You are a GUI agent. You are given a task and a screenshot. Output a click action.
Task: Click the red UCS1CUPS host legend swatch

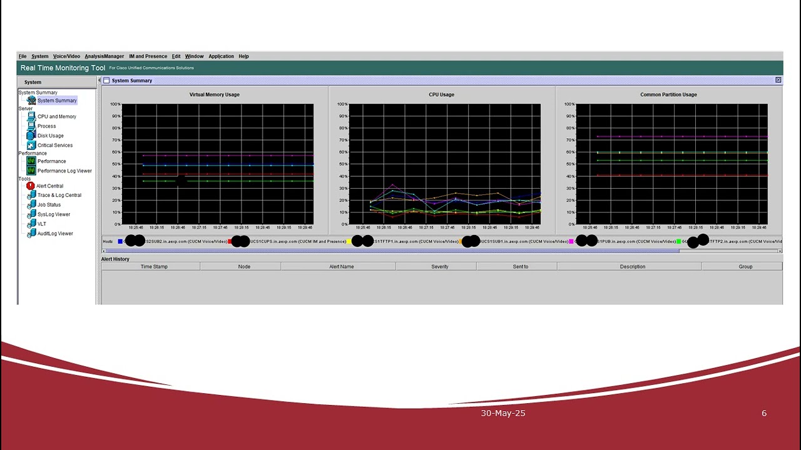[230, 241]
